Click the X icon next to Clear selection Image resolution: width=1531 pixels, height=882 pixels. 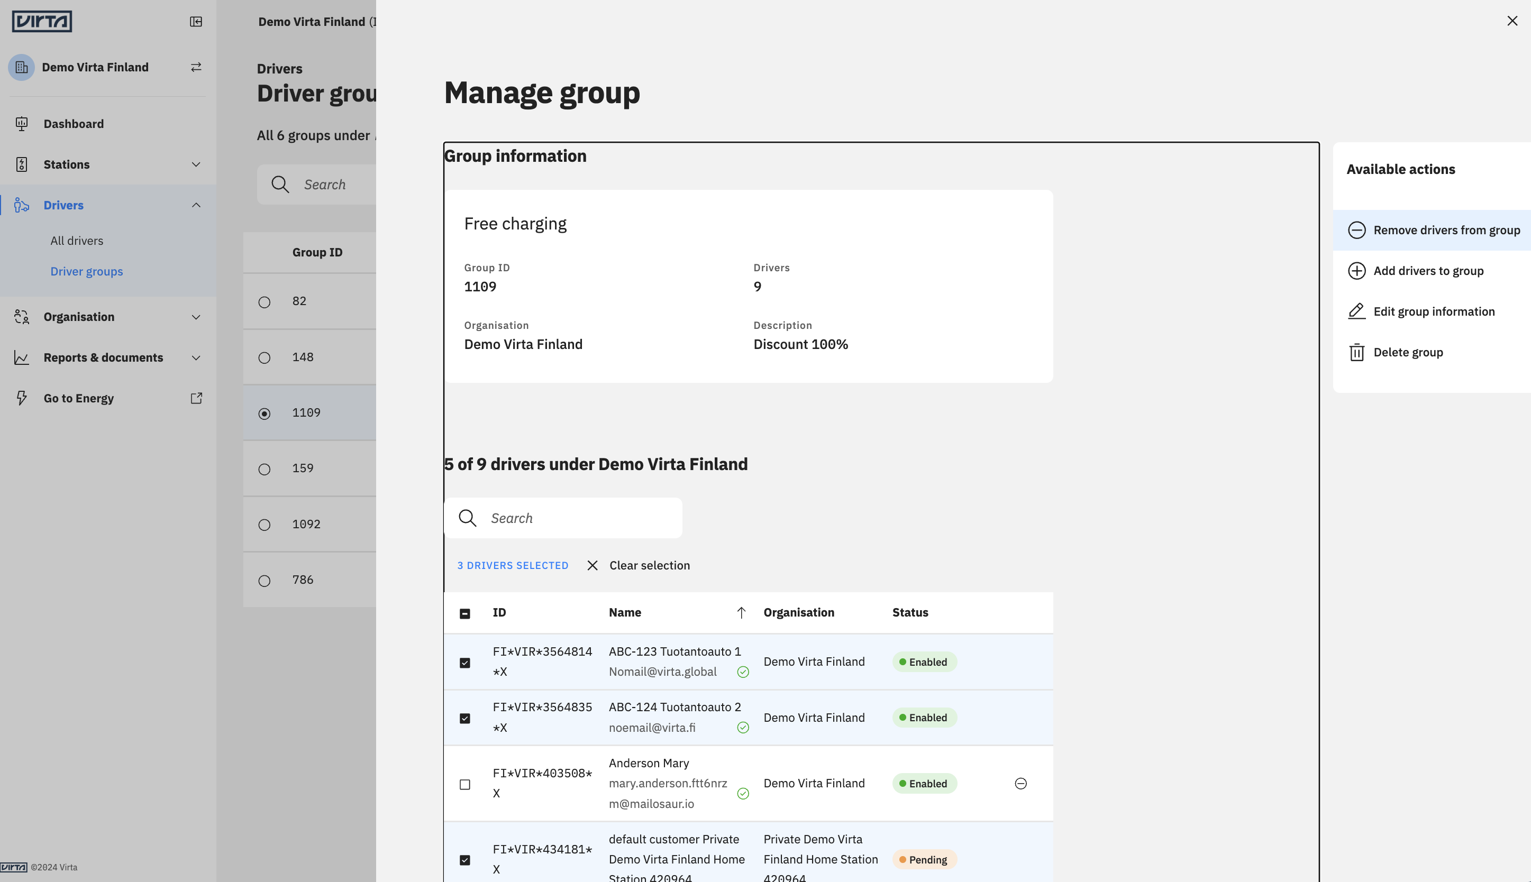(593, 565)
